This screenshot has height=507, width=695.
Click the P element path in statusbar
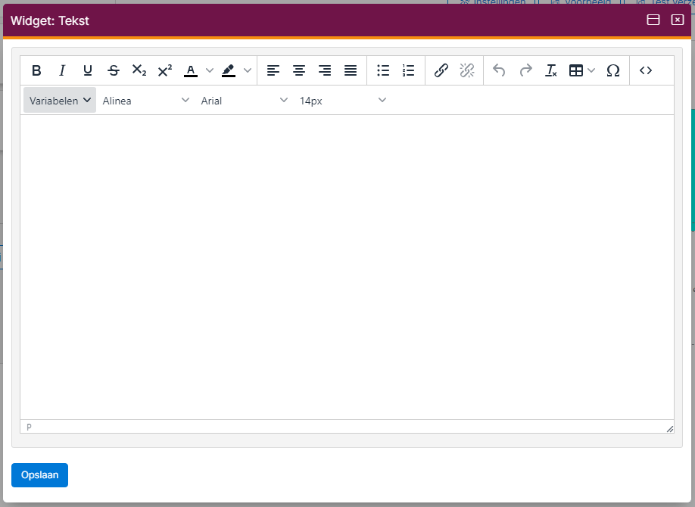point(29,427)
